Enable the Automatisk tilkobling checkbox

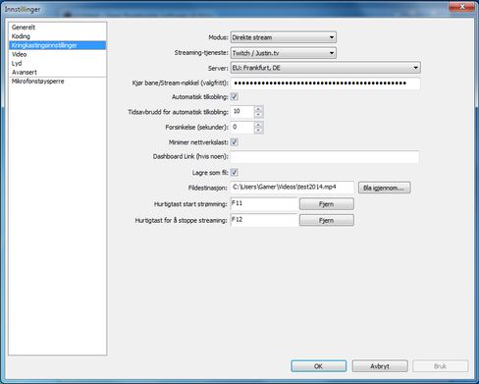click(x=235, y=97)
